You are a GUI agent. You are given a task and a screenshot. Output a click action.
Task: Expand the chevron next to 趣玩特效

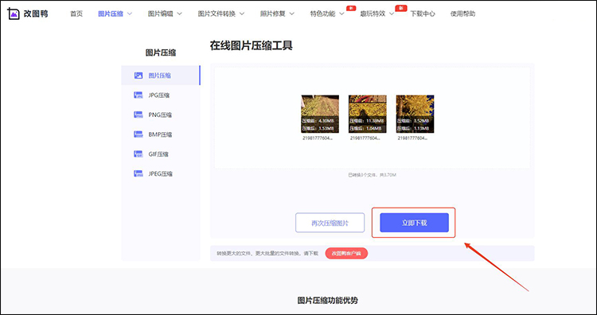click(x=392, y=14)
